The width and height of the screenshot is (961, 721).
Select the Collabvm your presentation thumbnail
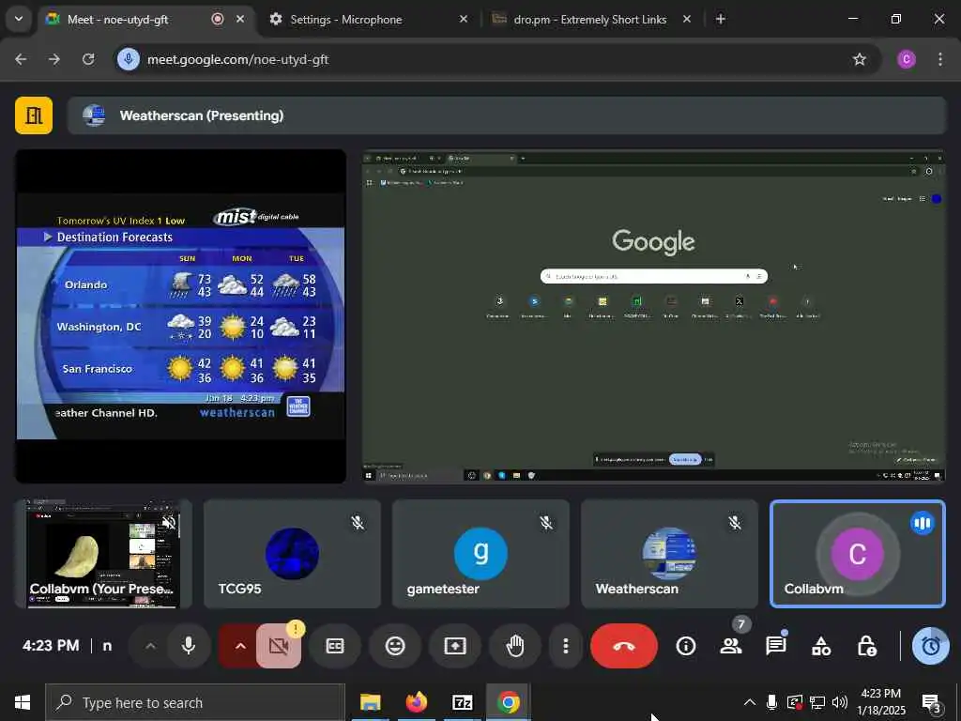click(103, 554)
